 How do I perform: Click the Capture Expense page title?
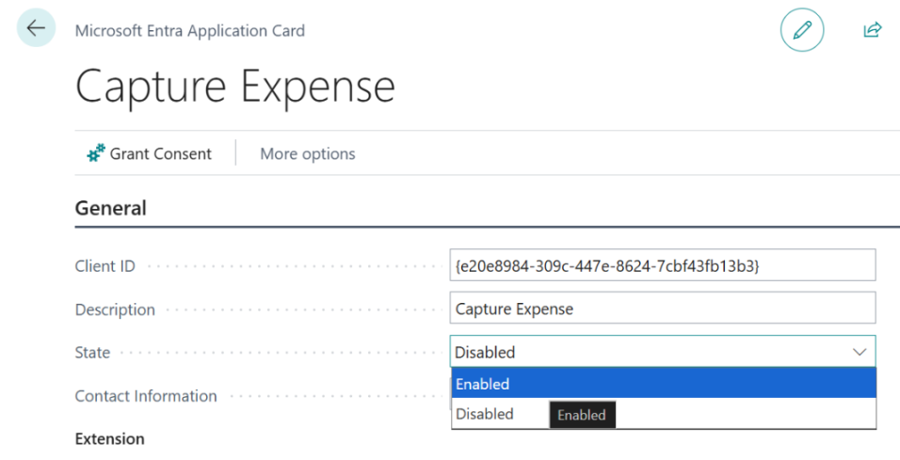click(x=235, y=87)
